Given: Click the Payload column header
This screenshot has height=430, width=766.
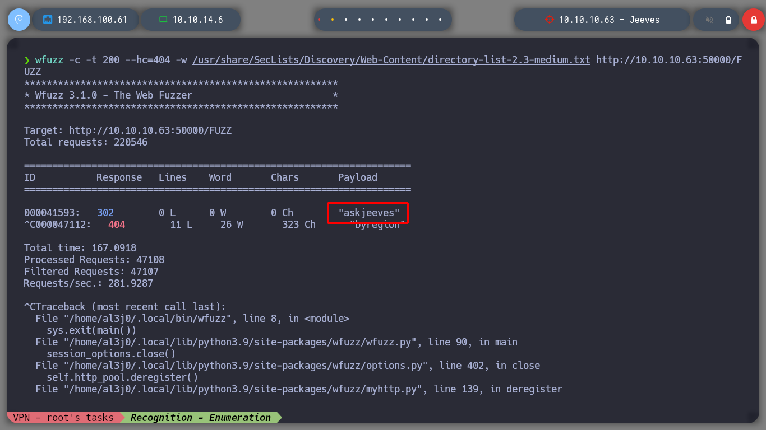Looking at the screenshot, I should [358, 177].
